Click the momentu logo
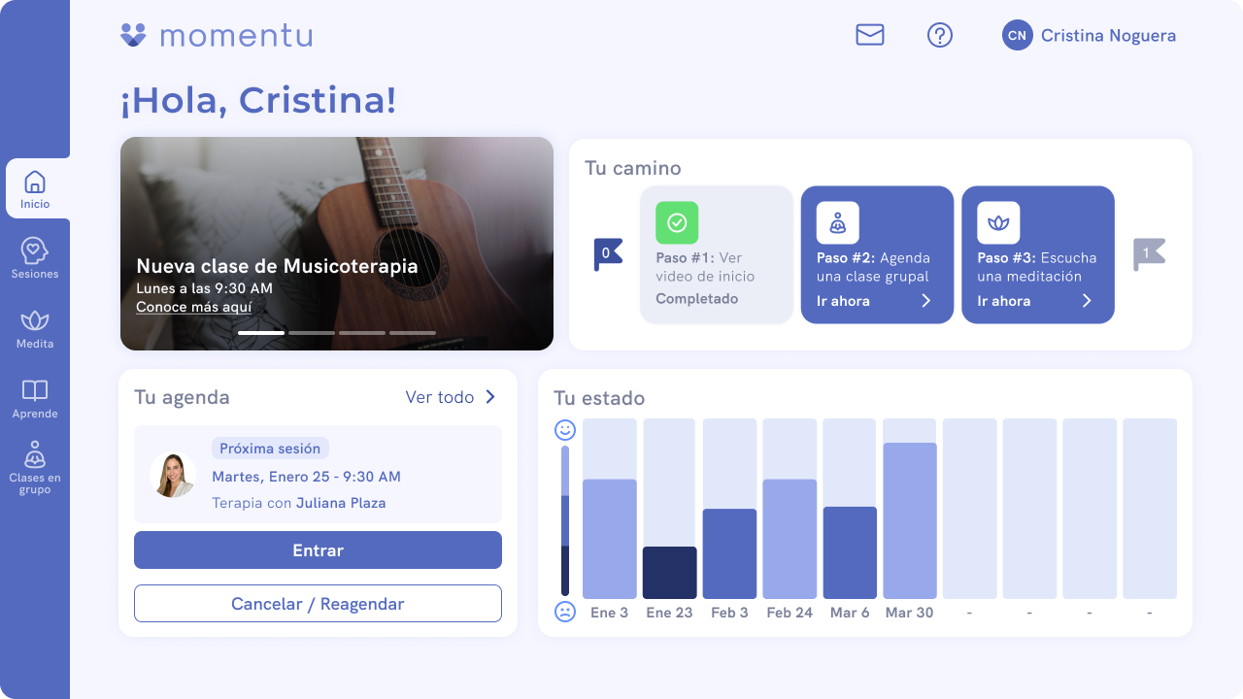Screen dimensions: 1243x699 [x=216, y=35]
